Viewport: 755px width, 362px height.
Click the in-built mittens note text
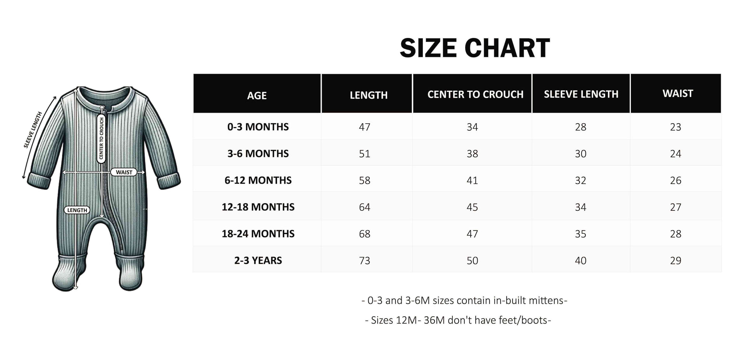click(464, 300)
